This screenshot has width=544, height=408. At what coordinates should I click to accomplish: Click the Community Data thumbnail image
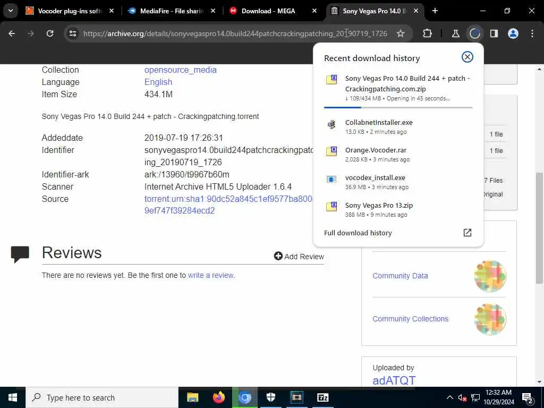click(x=490, y=276)
